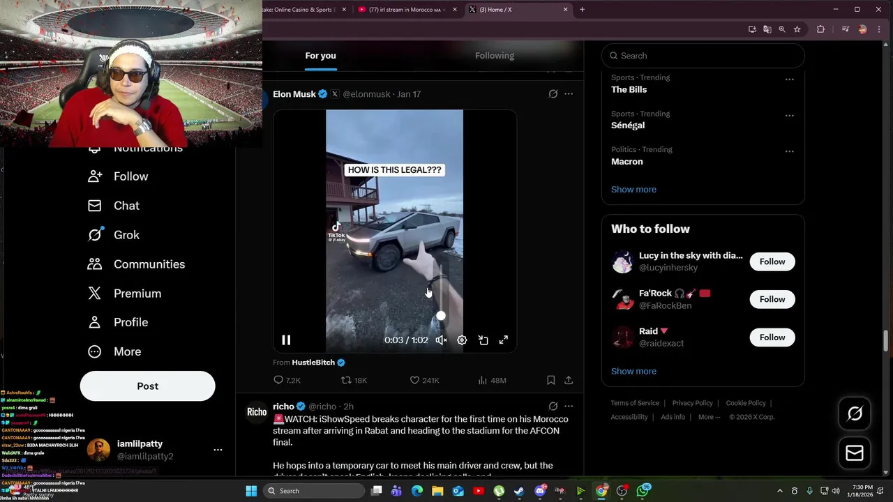The height and width of the screenshot is (502, 893).
Task: Click the X search field
Action: 703,56
